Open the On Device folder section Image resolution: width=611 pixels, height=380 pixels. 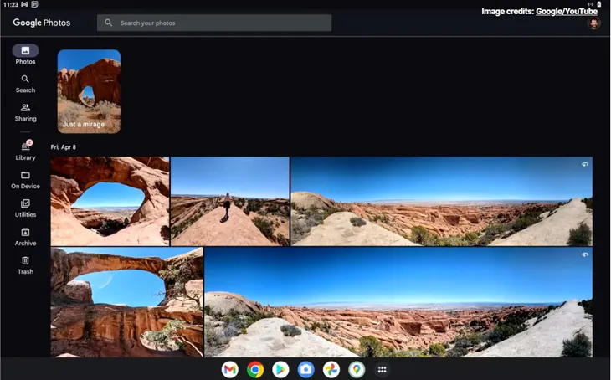click(x=25, y=180)
